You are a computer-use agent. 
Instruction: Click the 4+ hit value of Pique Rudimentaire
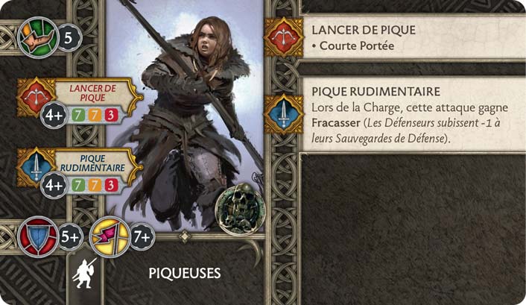click(x=54, y=186)
